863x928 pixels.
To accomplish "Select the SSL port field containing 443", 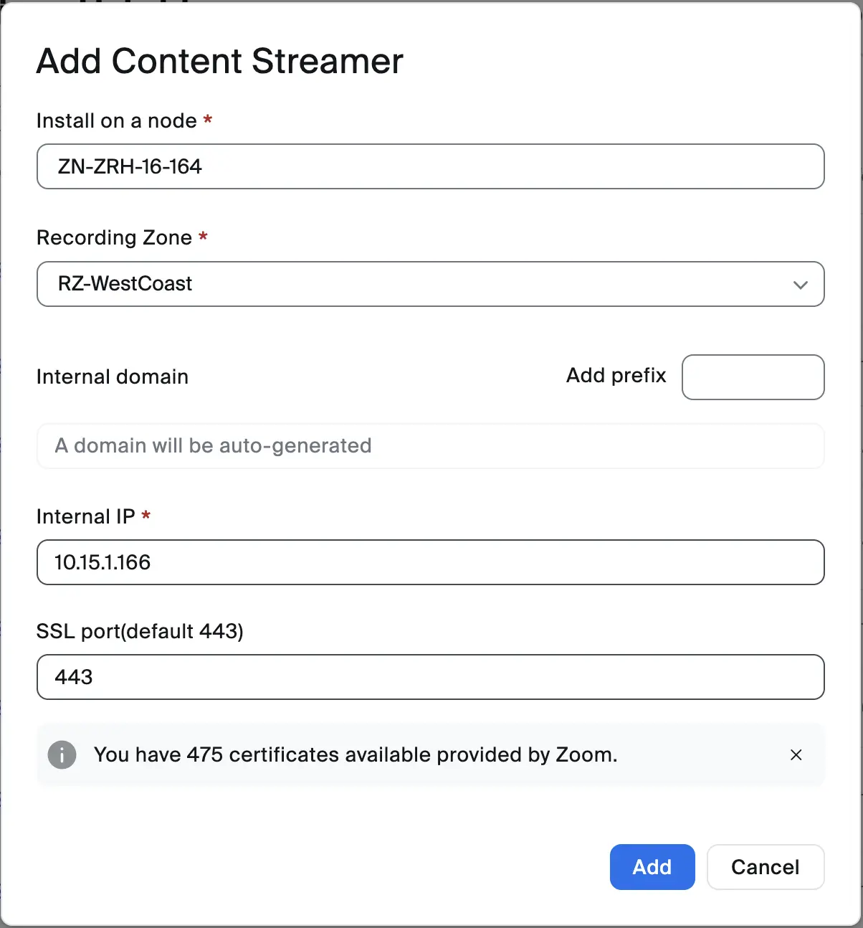I will point(430,677).
